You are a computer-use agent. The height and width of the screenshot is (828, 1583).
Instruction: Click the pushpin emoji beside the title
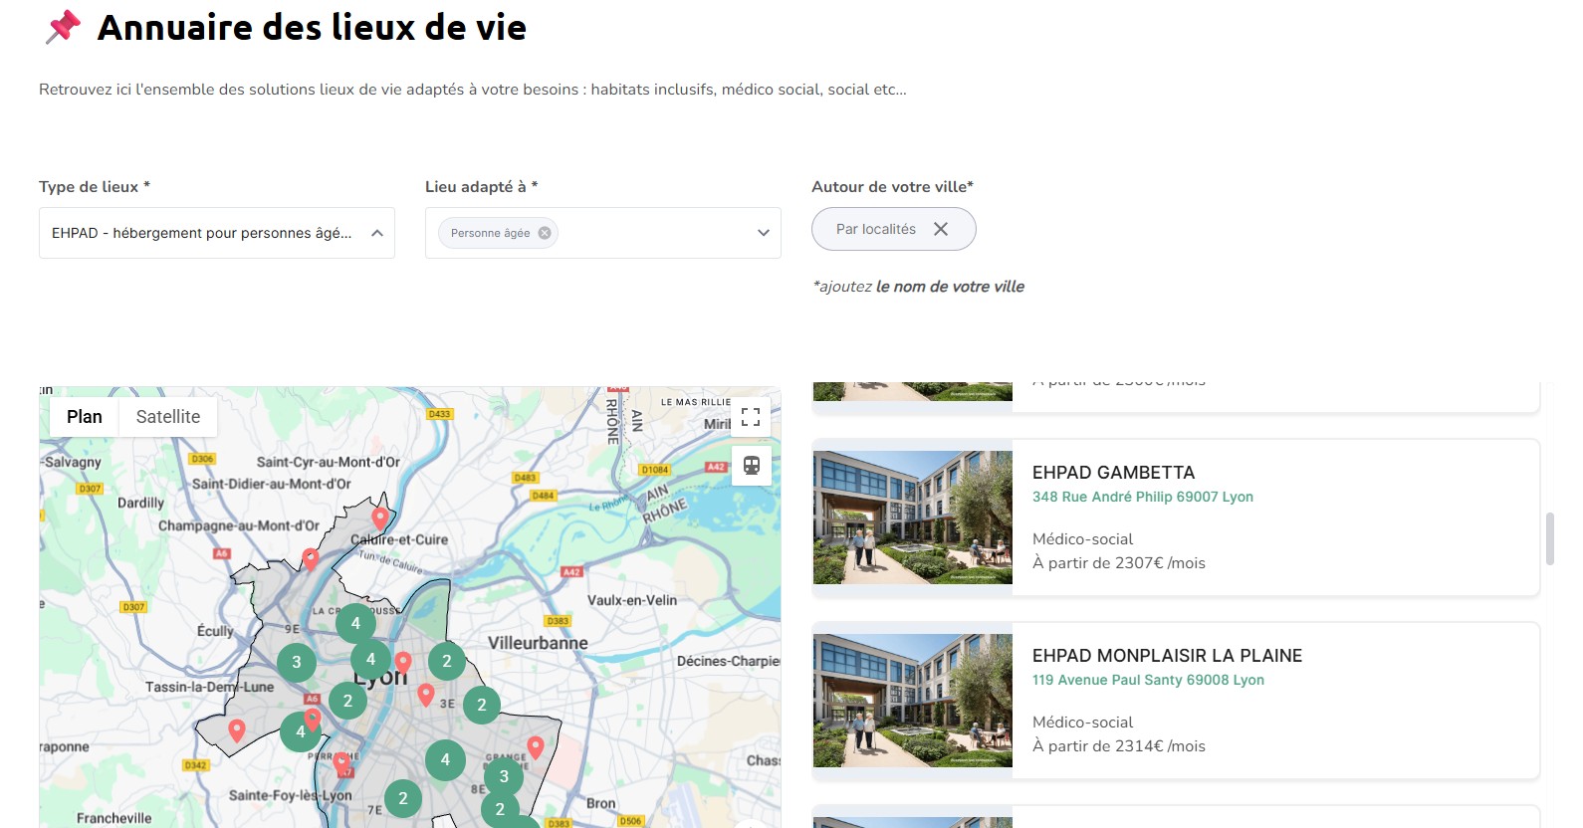point(63,27)
